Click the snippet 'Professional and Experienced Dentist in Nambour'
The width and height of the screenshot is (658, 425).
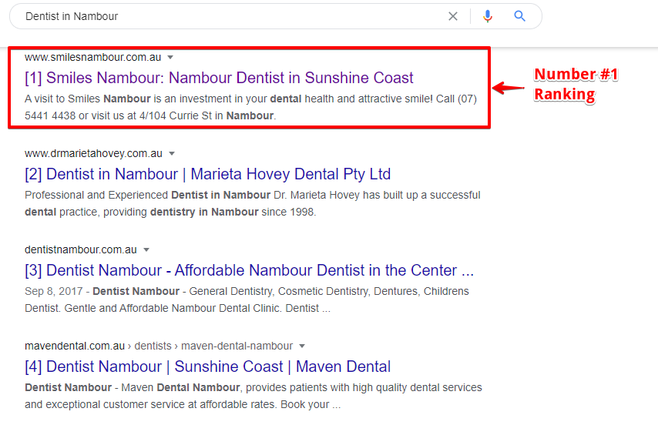pos(252,204)
